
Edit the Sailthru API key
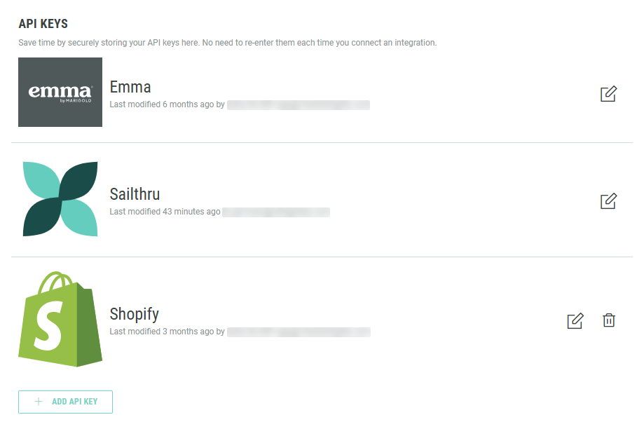(x=608, y=201)
